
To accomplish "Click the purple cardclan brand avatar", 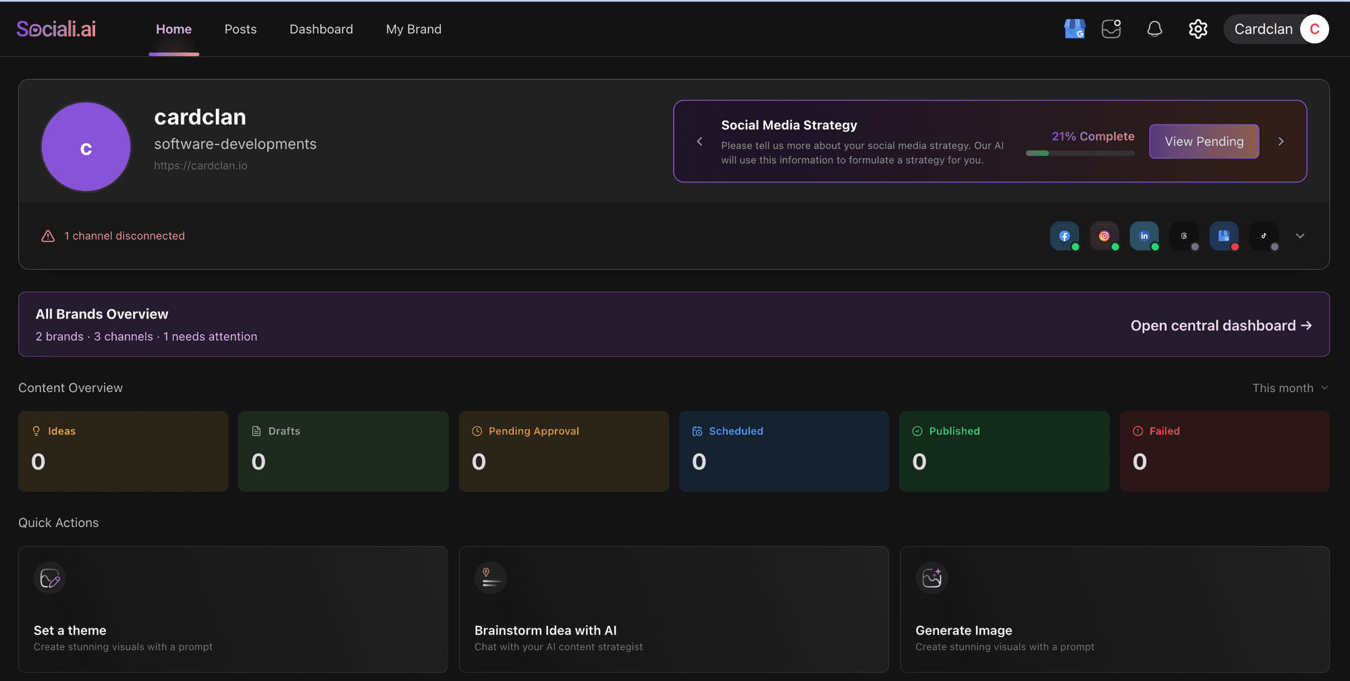I will click(86, 146).
